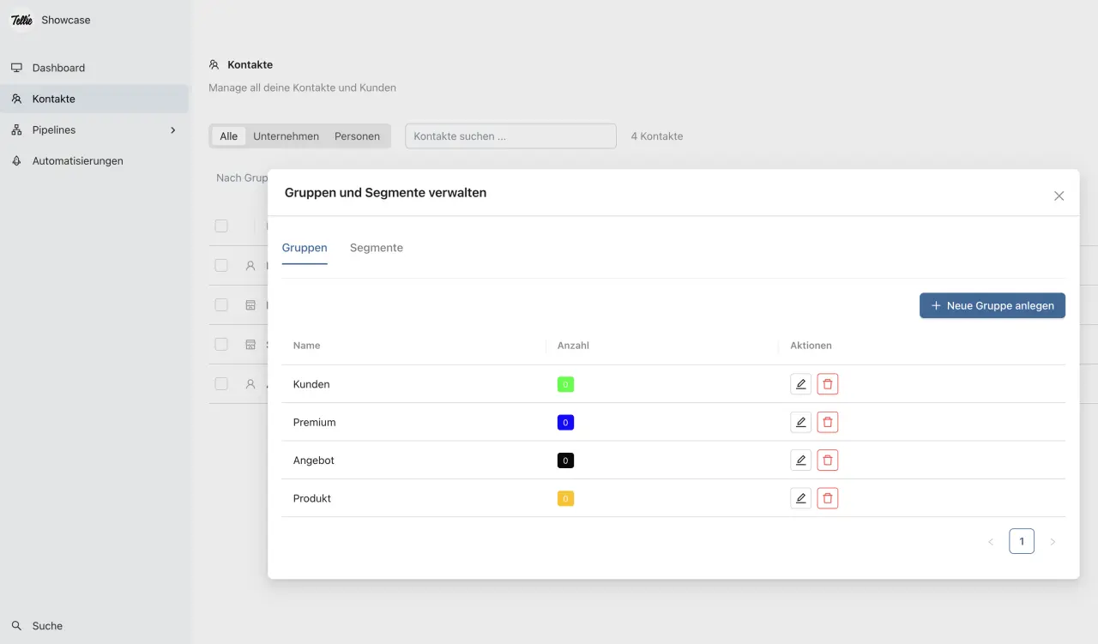
Task: Check the first contact row checkbox
Action: (221, 266)
